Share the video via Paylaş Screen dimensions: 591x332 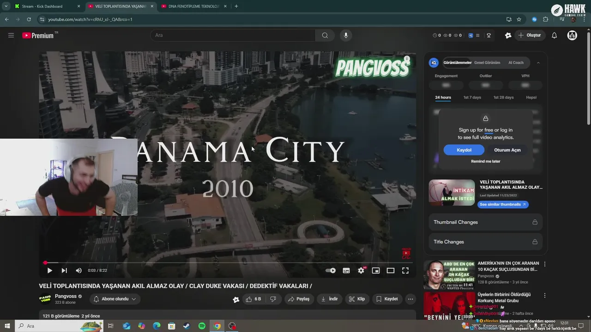pyautogui.click(x=299, y=299)
